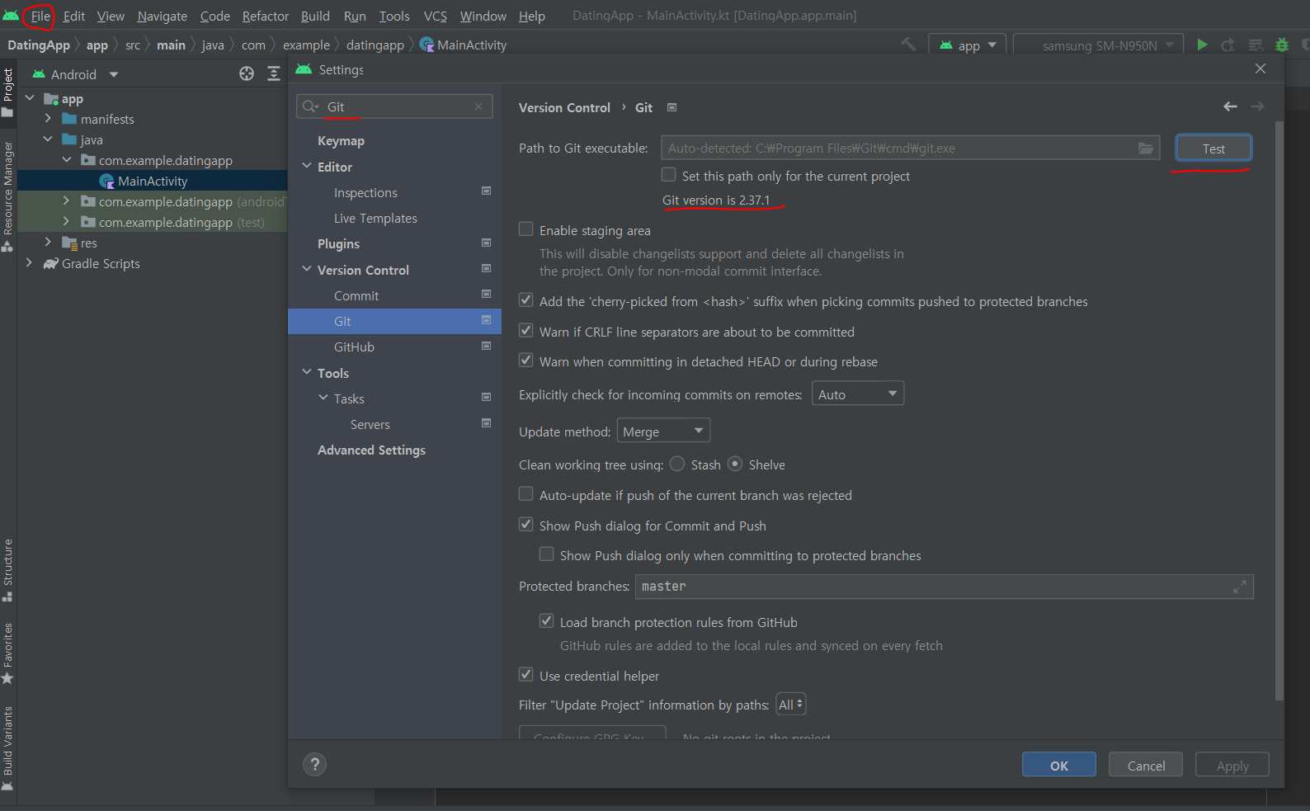
Task: Click the Apply Changes and Restart icon
Action: point(1228,45)
